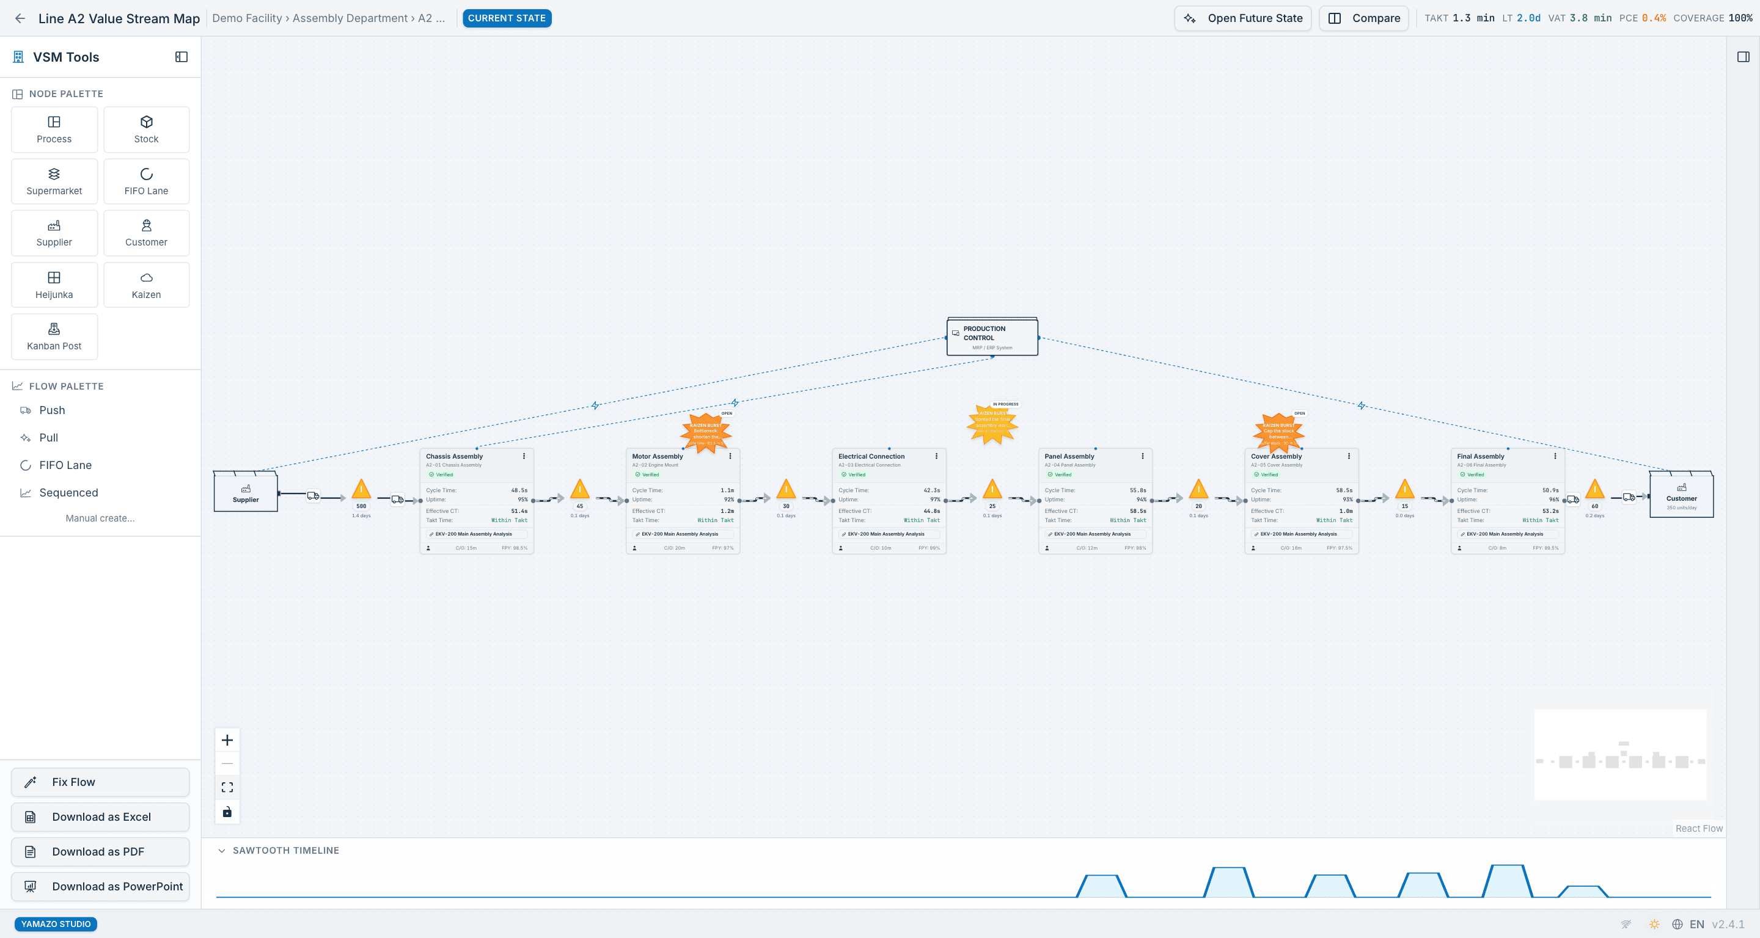Select the Kanban Post node in palette

54,337
